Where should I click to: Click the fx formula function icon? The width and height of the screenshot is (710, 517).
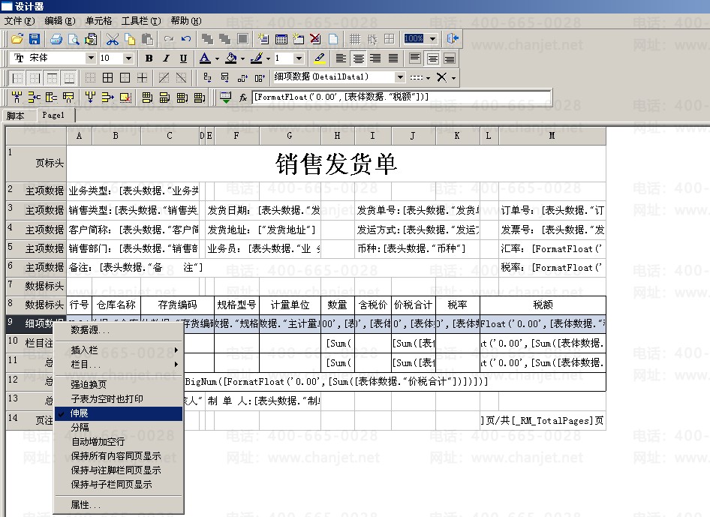pos(243,98)
